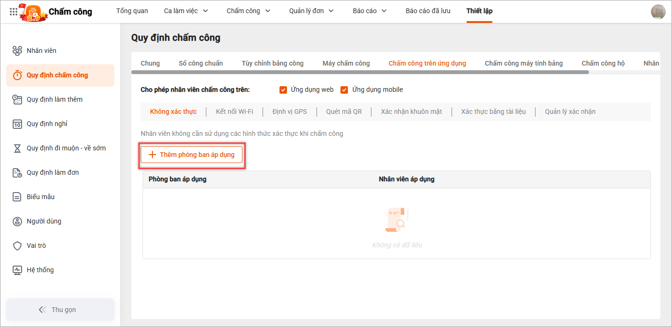This screenshot has width=672, height=327.
Task: Open Quy định nghỉ sidebar item
Action: click(60, 124)
